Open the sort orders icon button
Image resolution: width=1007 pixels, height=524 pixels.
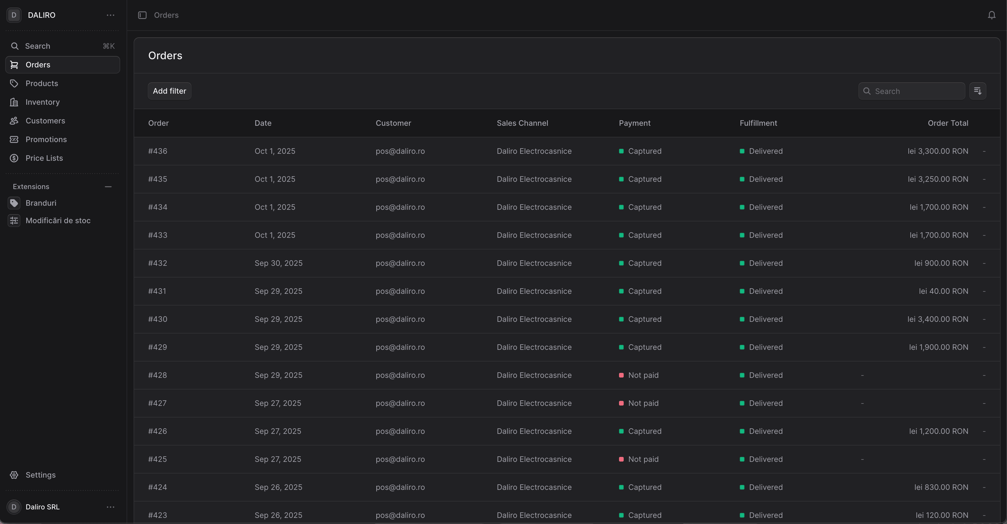[x=977, y=91]
